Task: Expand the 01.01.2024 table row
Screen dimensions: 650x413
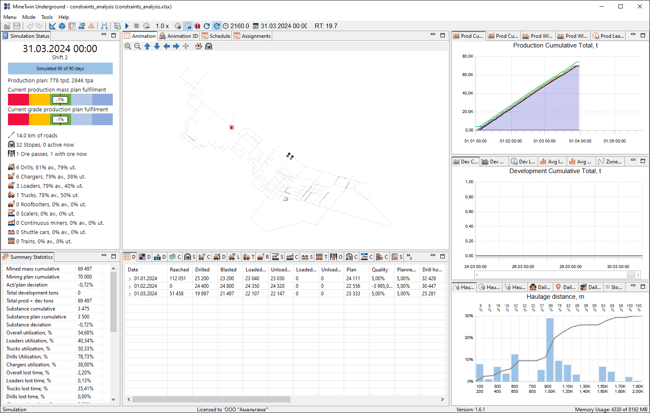Action: click(130, 279)
